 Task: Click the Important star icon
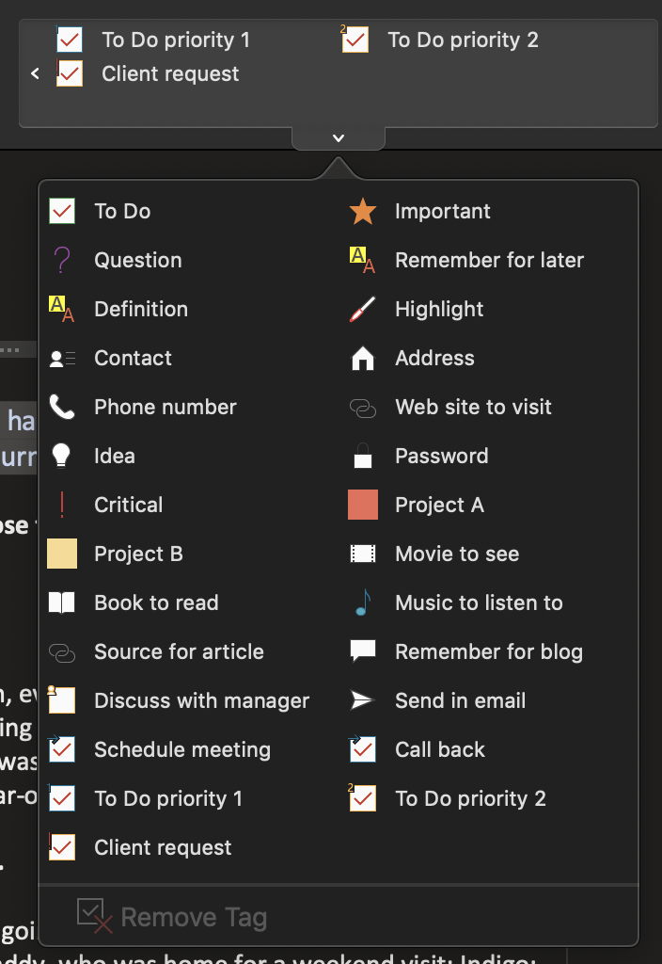363,211
